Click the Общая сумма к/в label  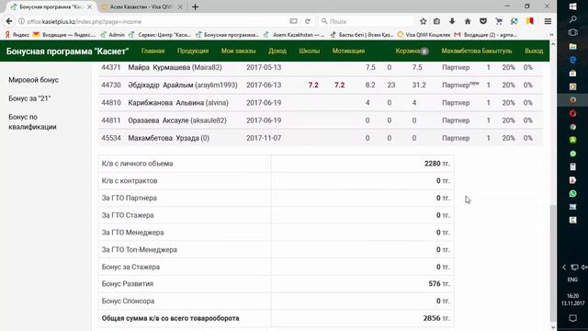[170, 318]
